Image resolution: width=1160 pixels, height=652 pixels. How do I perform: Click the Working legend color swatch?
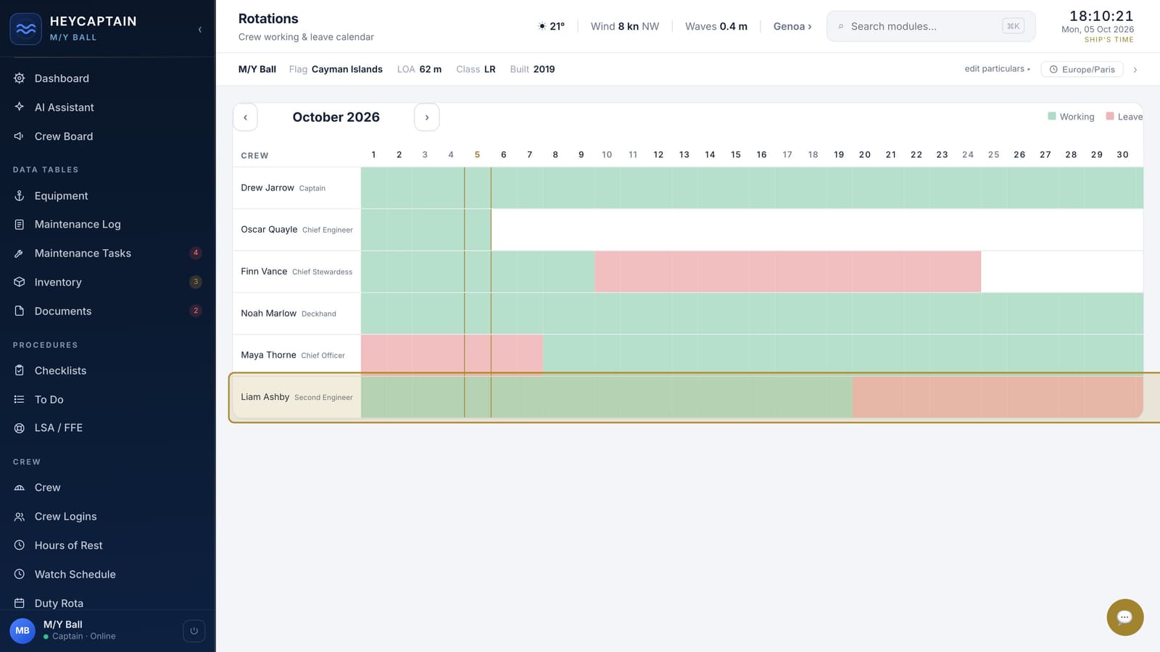[x=1052, y=116]
